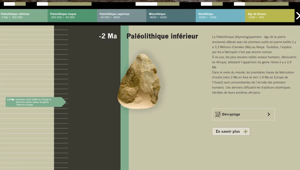The height and width of the screenshot is (170, 300).
Task: Click the En savoir plus button text
Action: click(x=228, y=132)
